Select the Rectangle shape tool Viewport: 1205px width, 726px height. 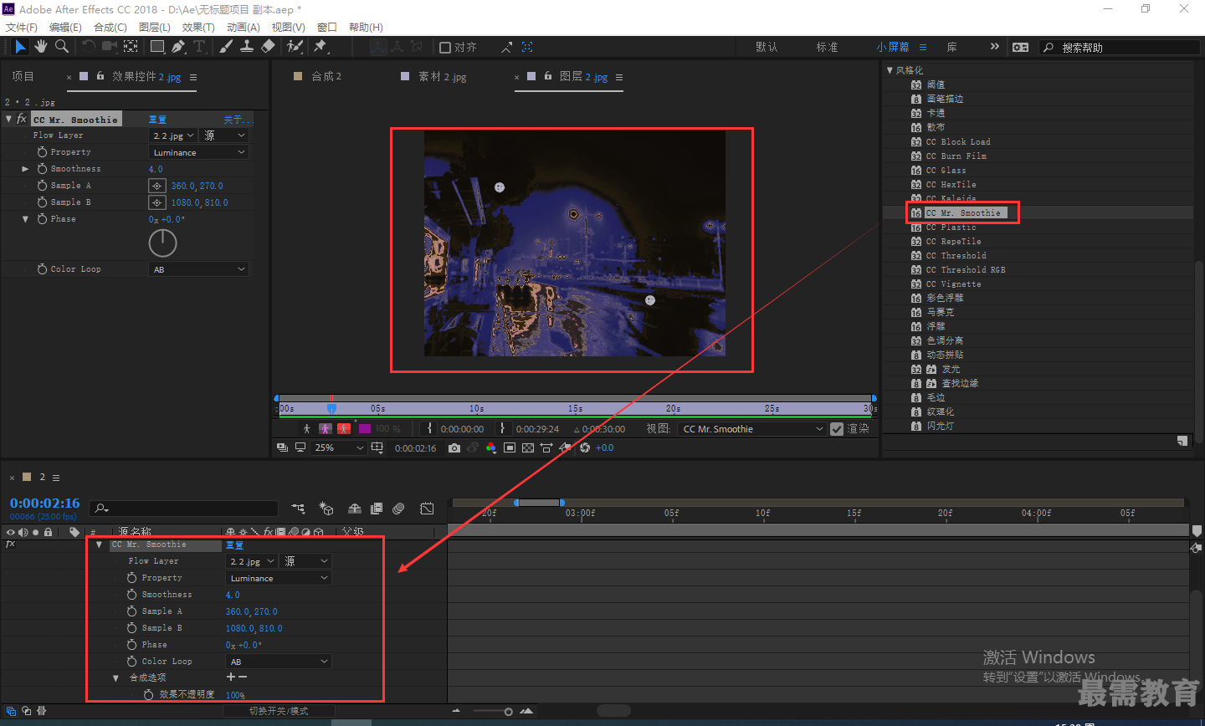[156, 47]
